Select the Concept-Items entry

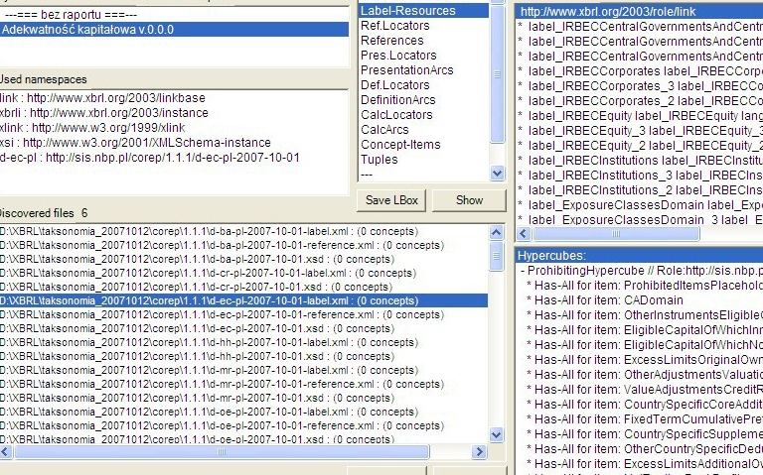coord(402,145)
